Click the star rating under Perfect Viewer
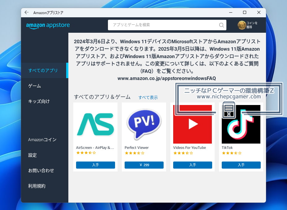The width and height of the screenshot is (287, 210). pos(135,153)
